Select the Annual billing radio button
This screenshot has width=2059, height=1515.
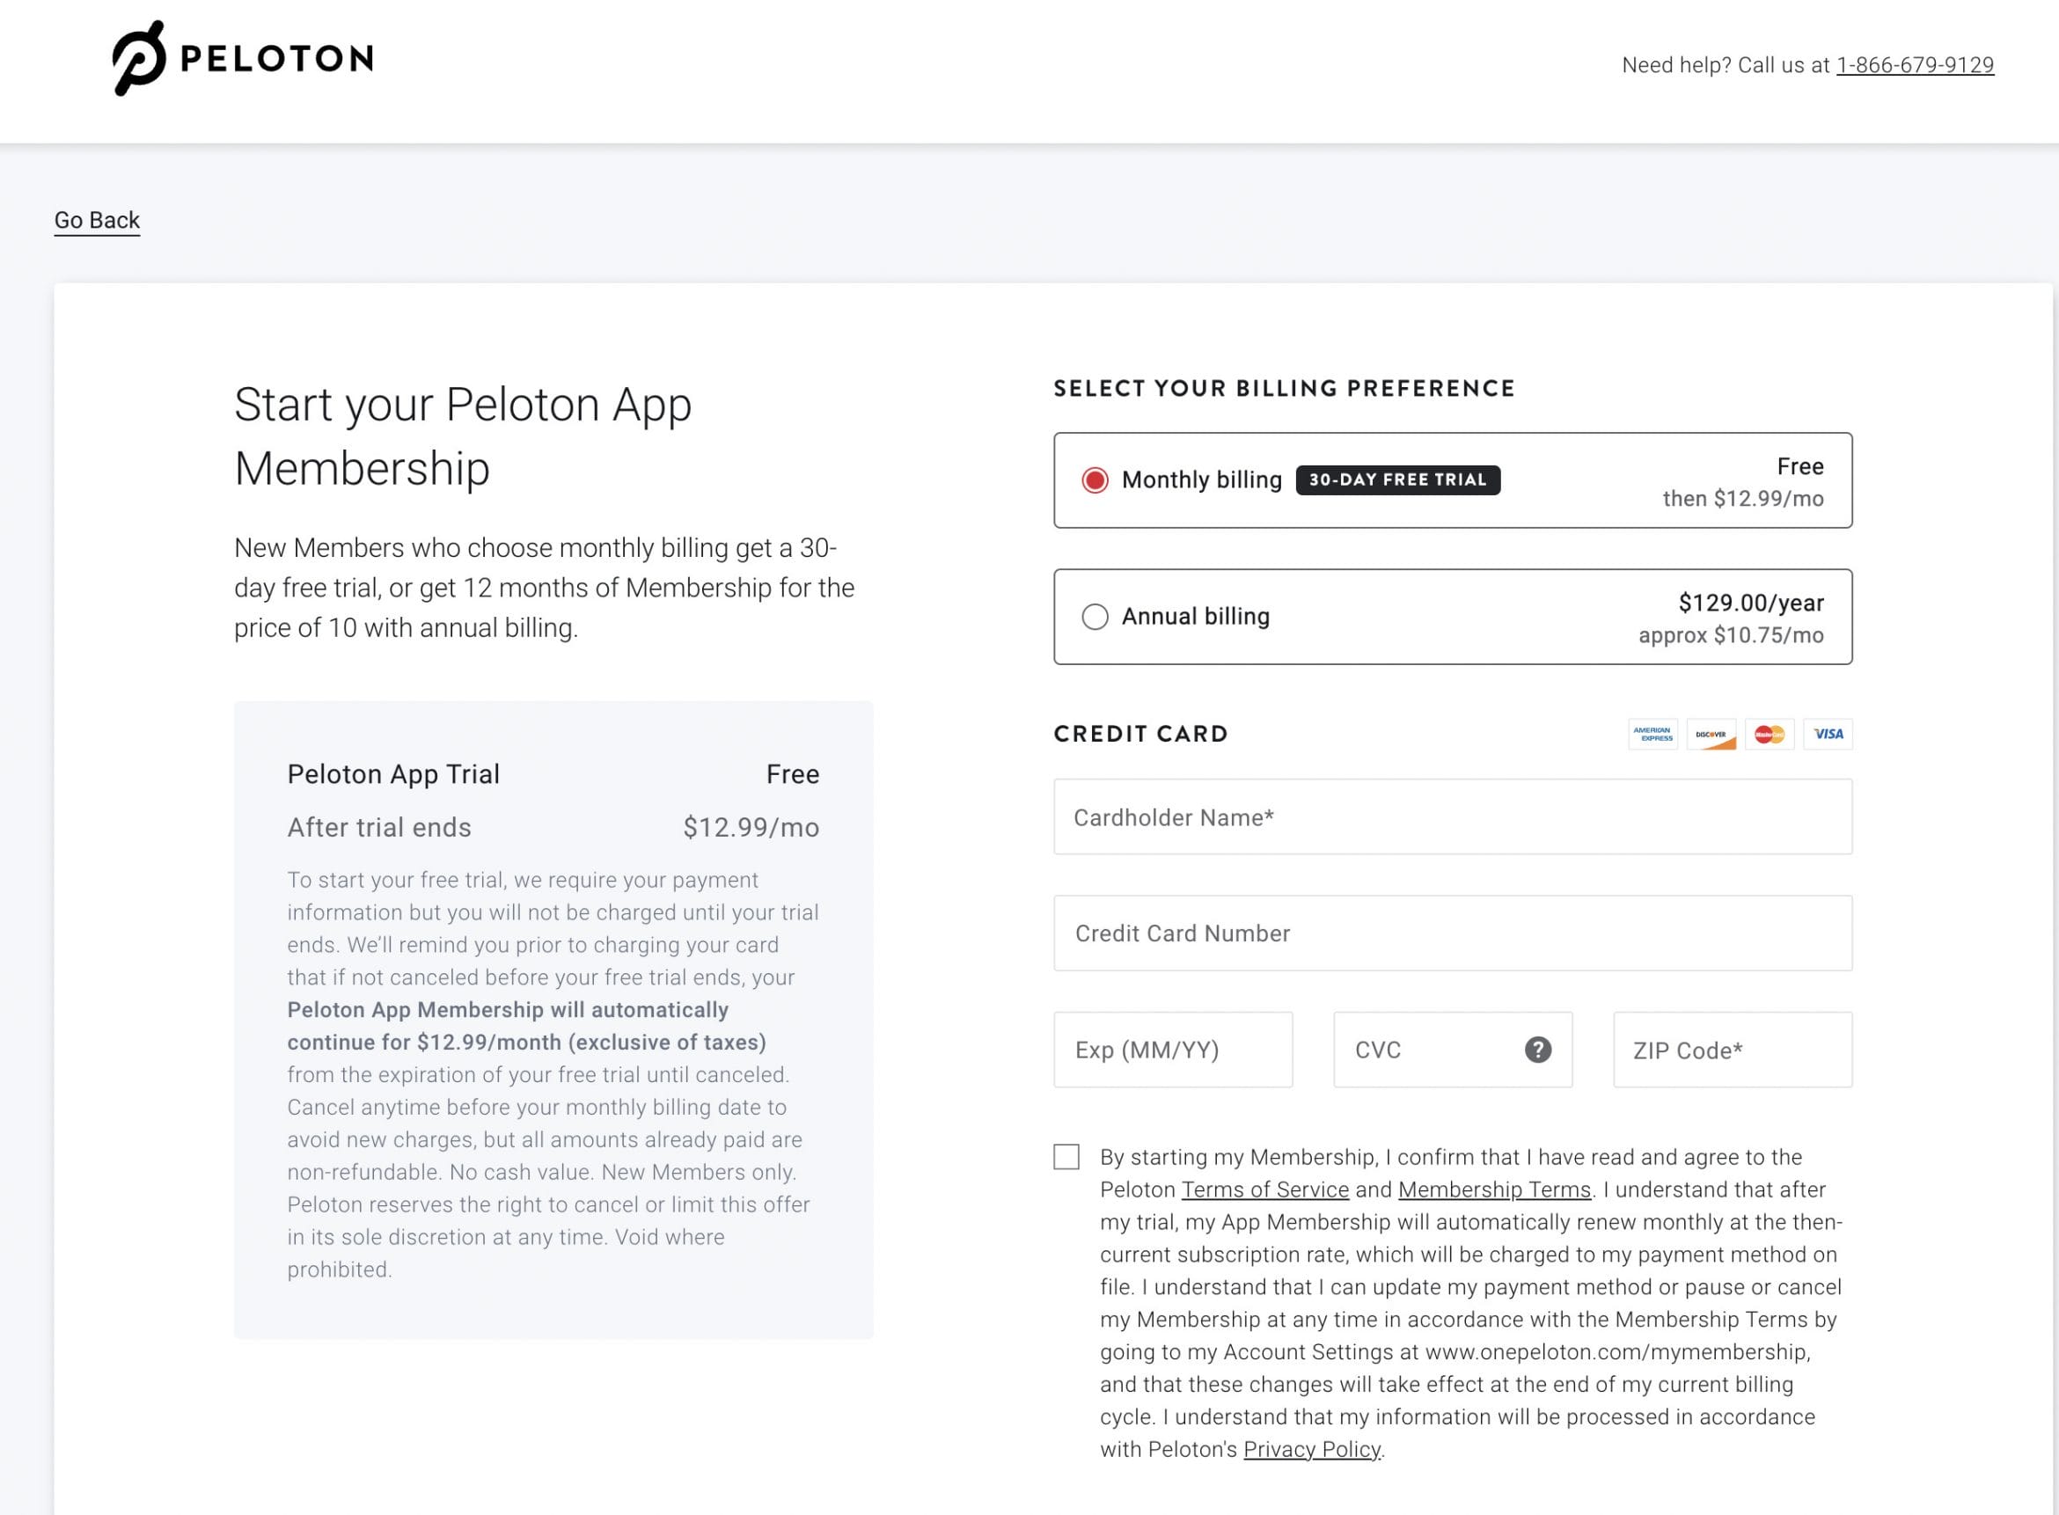[1095, 616]
